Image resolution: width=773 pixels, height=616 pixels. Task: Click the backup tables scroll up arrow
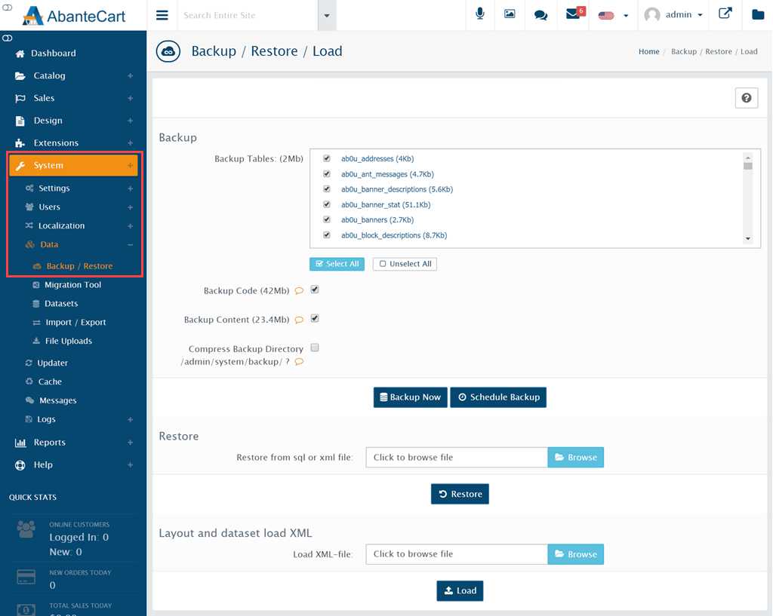point(748,158)
